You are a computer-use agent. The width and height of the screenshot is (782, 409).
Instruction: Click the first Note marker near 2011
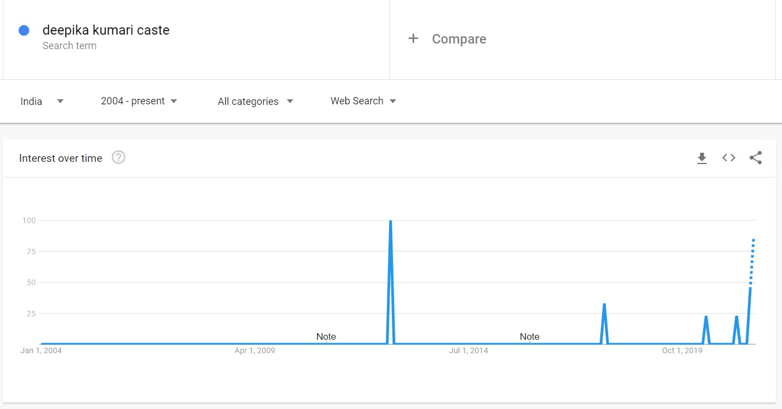[326, 336]
